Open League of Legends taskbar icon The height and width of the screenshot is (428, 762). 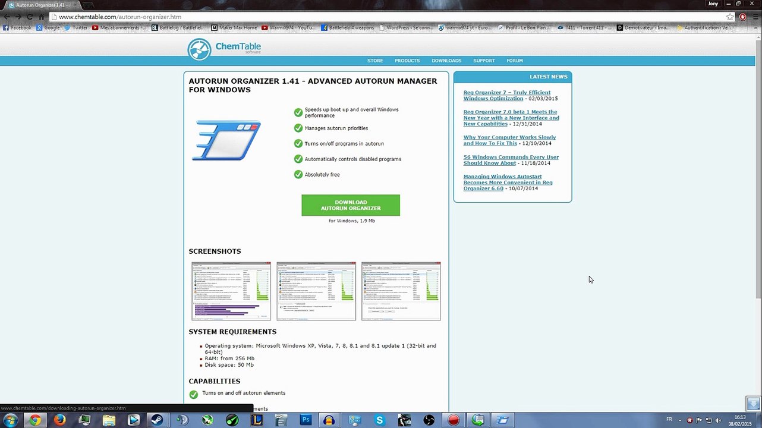pyautogui.click(x=256, y=420)
